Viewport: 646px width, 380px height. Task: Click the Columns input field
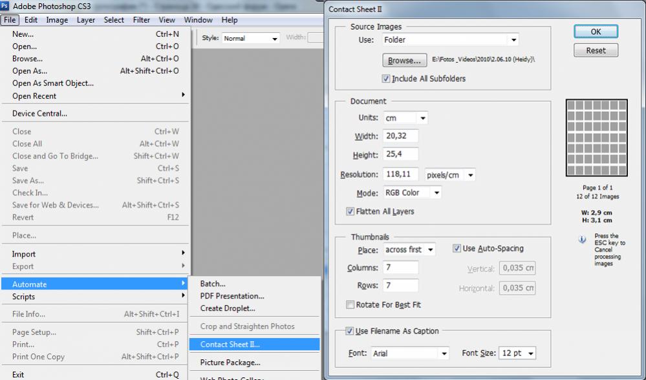click(400, 267)
